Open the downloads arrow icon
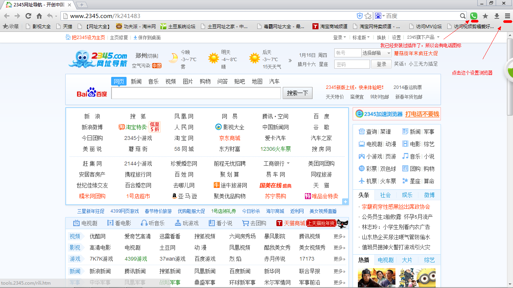513x288 pixels. point(496,16)
